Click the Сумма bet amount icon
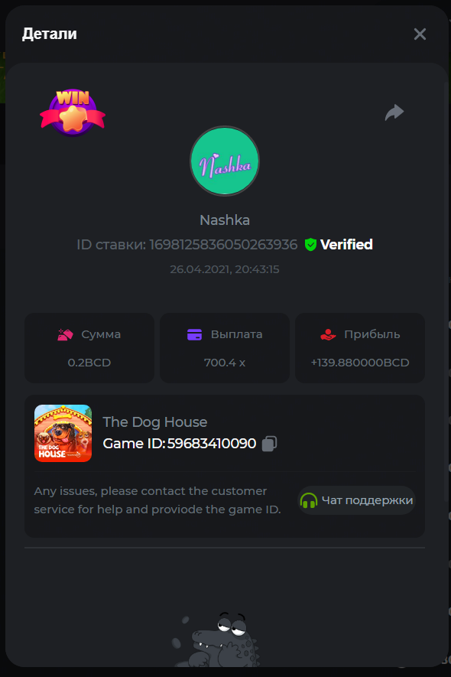This screenshot has height=677, width=451. (65, 334)
